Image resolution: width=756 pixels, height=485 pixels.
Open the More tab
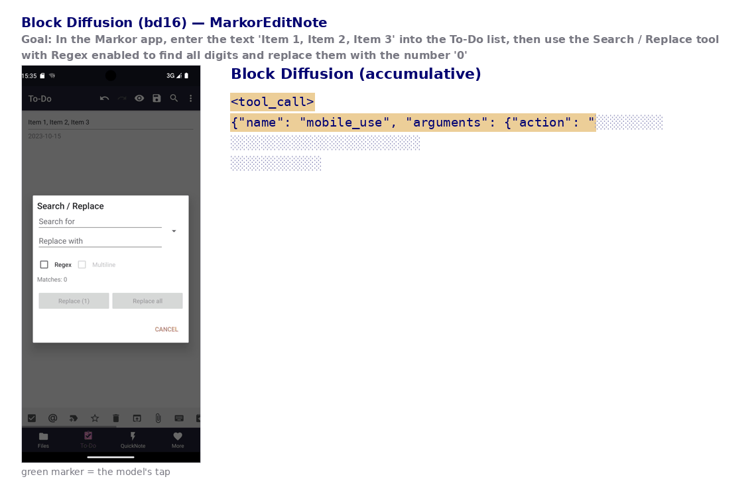[178, 440]
